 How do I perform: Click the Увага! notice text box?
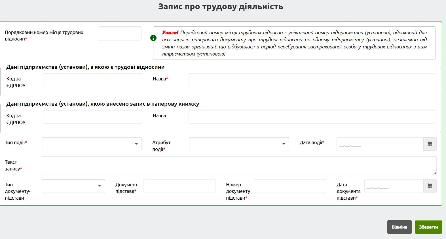(294, 43)
